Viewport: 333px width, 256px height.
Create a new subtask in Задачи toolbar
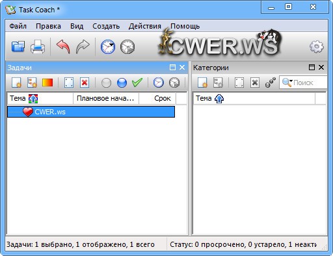point(32,83)
